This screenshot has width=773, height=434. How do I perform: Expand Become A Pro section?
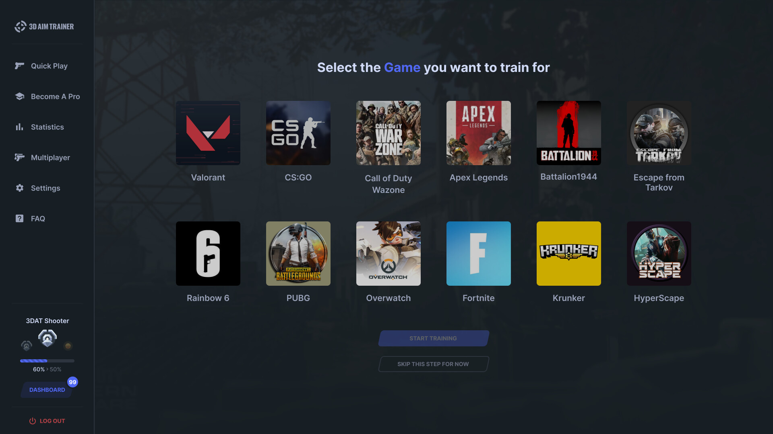[x=55, y=96]
